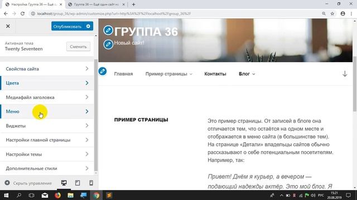Click Сменить to change active theme
357x200 pixels.
pyautogui.click(x=78, y=47)
